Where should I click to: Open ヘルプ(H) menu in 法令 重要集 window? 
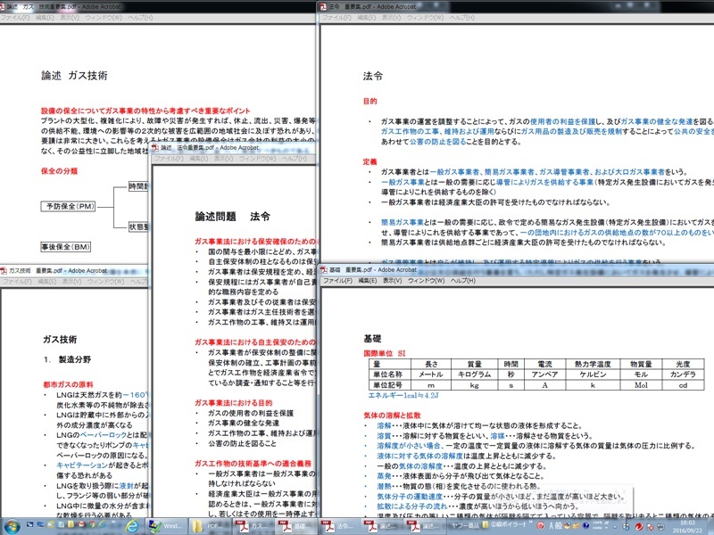(x=461, y=17)
